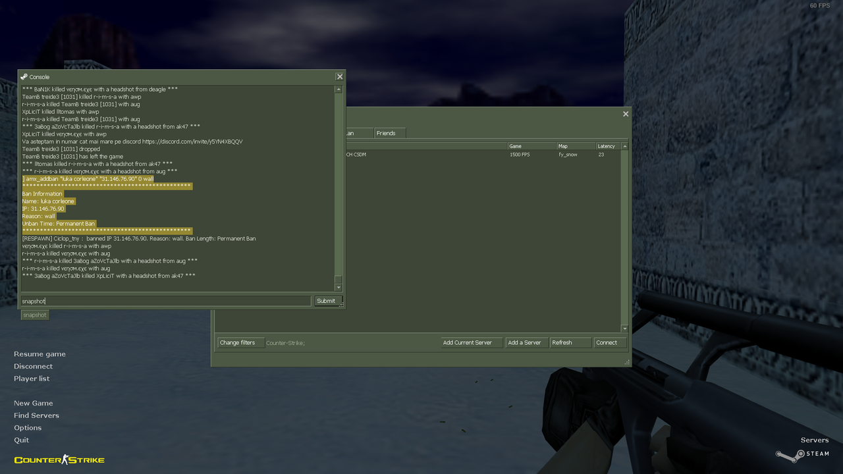Click Change filters button
Screen dimensions: 843x474
pyautogui.click(x=240, y=342)
